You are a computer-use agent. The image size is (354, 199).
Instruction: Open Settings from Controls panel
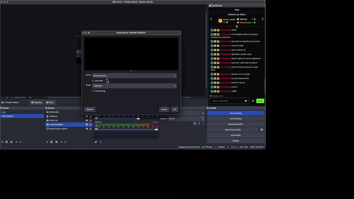pos(236,141)
